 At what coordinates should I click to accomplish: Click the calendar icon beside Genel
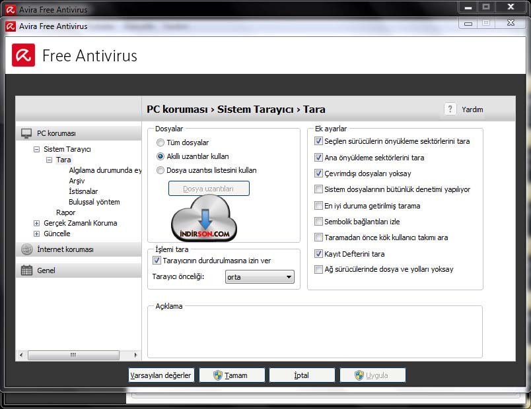(x=27, y=270)
